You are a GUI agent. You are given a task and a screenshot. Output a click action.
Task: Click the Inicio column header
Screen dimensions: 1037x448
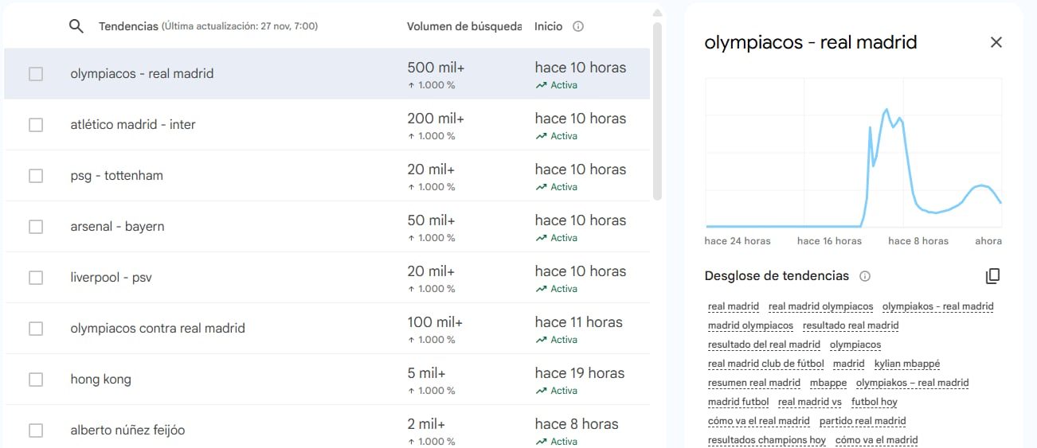(548, 26)
